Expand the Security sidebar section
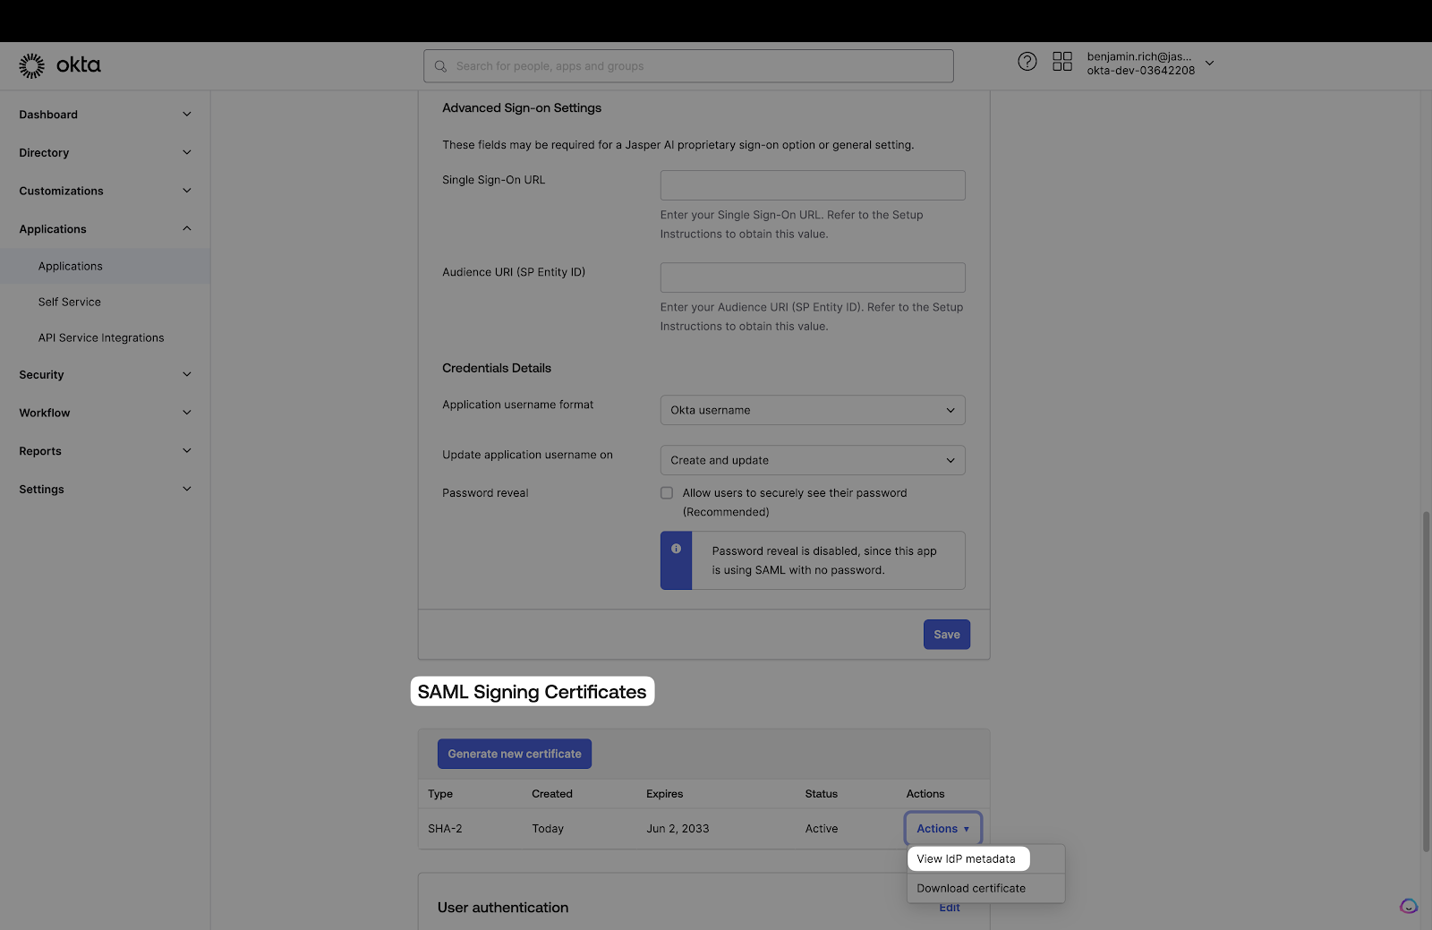1432x930 pixels. tap(105, 375)
